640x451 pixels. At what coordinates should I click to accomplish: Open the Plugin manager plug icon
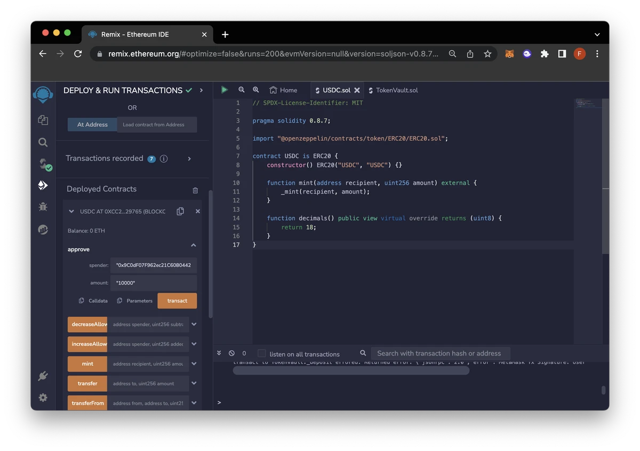pos(43,376)
